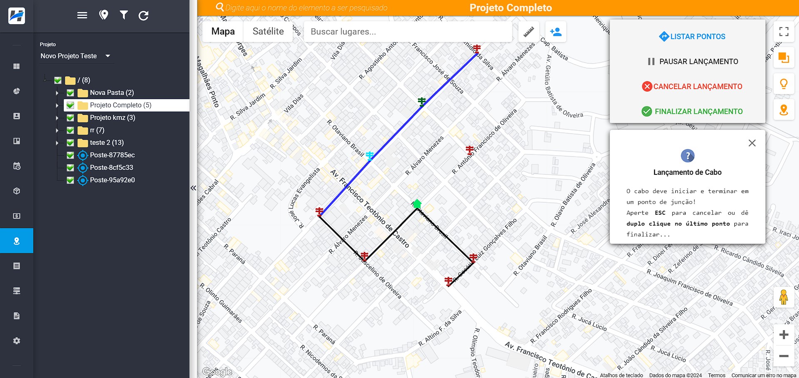The width and height of the screenshot is (799, 378).
Task: Click the green pole marker on blue line
Action: tap(422, 102)
